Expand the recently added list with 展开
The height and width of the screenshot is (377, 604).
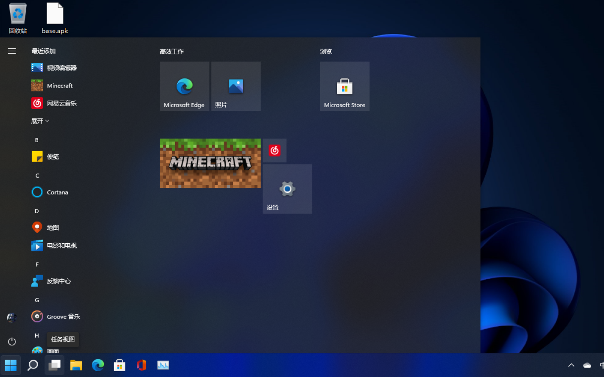tap(40, 121)
